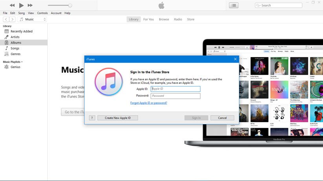Open the Controls menu

42,13
